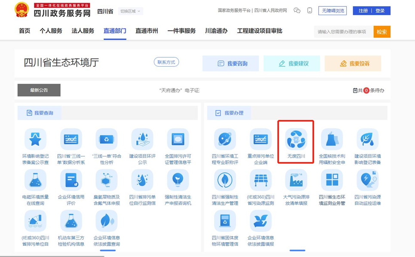Viewport: 415px width, 257px height.
Task: Click inside the search input field
Action: 341,31
